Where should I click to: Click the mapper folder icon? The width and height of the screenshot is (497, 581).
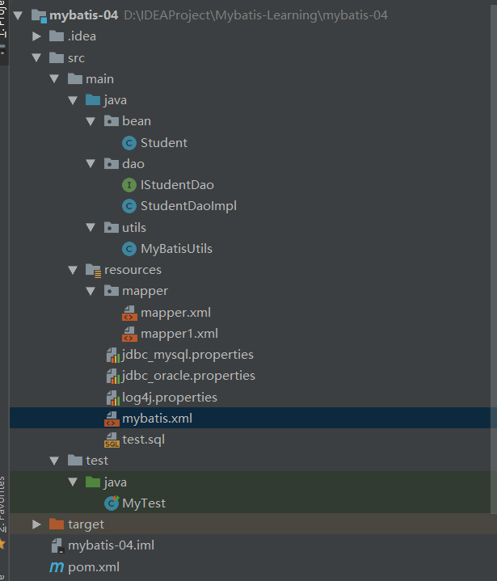pyautogui.click(x=112, y=291)
